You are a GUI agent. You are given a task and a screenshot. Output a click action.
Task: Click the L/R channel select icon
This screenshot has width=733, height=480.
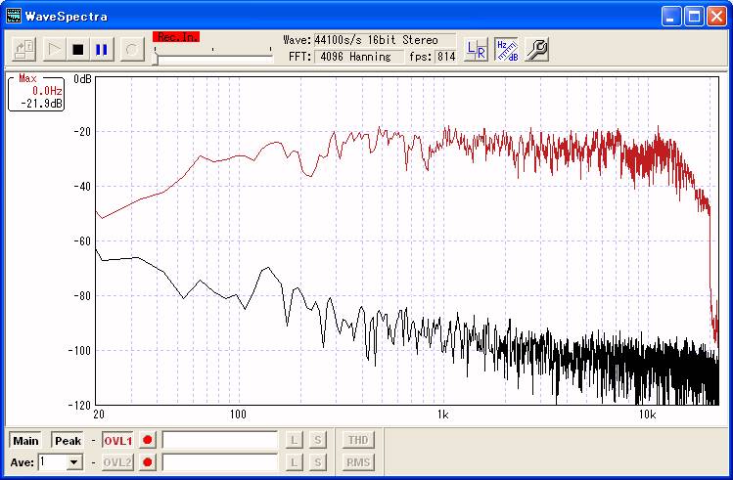tap(476, 49)
